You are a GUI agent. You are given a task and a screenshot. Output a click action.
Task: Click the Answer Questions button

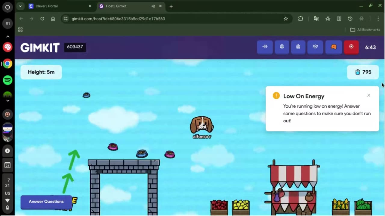pyautogui.click(x=46, y=202)
